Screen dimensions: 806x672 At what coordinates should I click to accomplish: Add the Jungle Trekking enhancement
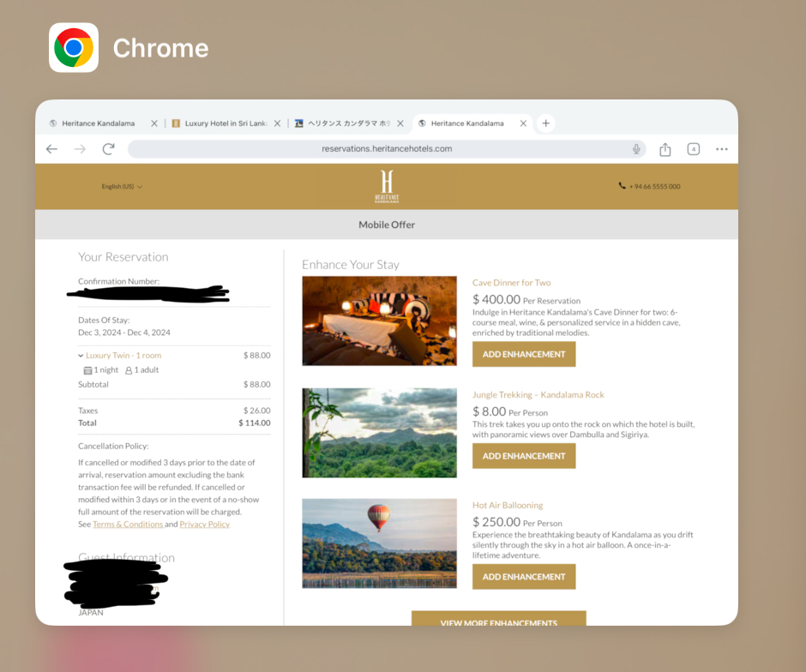coord(524,456)
